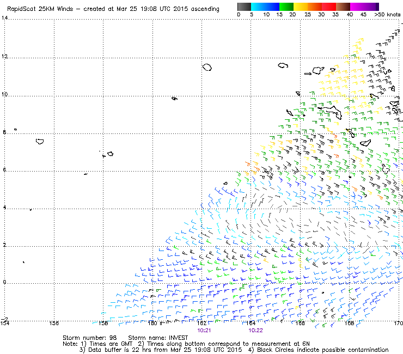Click the 'Storm name: INVEST' text
Screen dimensions: 403x354
coord(158,338)
